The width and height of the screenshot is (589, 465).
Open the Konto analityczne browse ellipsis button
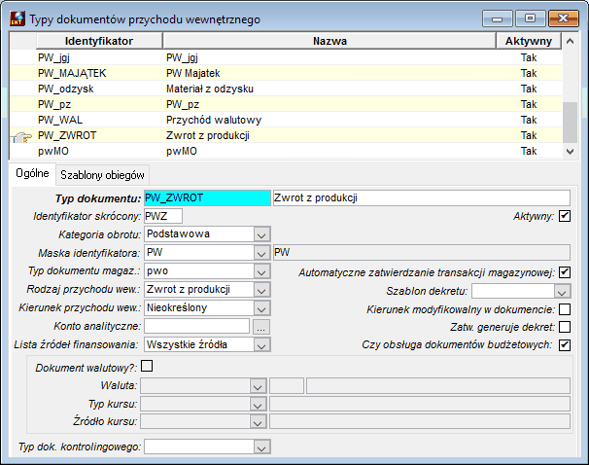[x=261, y=327]
